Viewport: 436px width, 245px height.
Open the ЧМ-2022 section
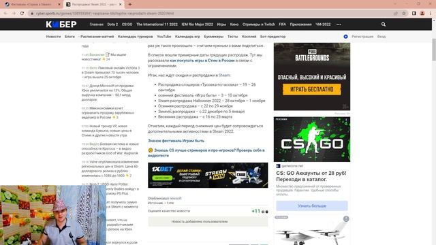click(x=323, y=24)
